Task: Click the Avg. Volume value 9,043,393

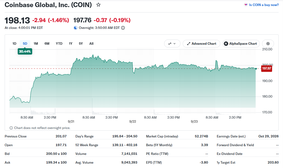Action: [x=129, y=162]
